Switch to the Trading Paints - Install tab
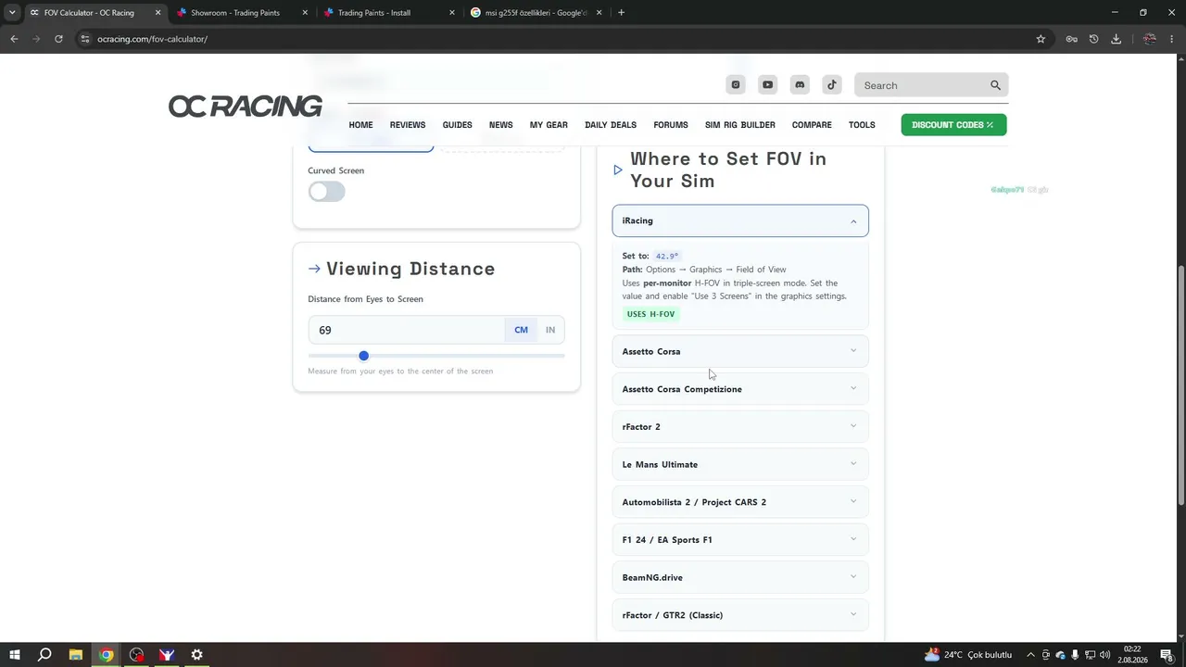The image size is (1186, 667). point(389,13)
